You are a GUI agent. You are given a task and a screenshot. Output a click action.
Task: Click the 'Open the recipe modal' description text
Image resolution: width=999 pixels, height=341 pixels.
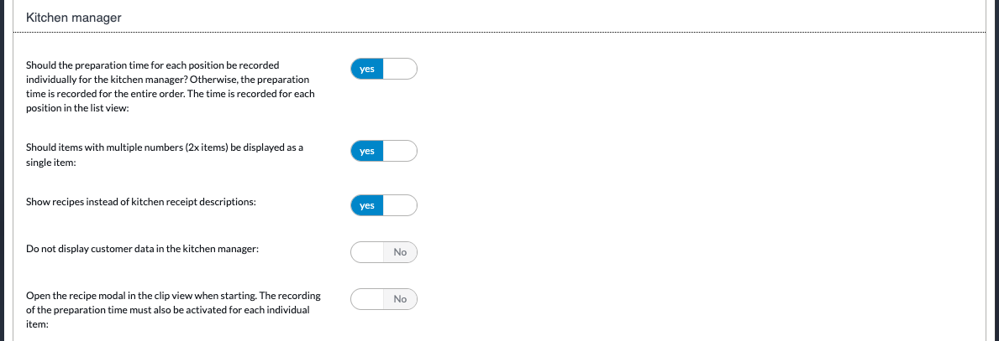173,310
